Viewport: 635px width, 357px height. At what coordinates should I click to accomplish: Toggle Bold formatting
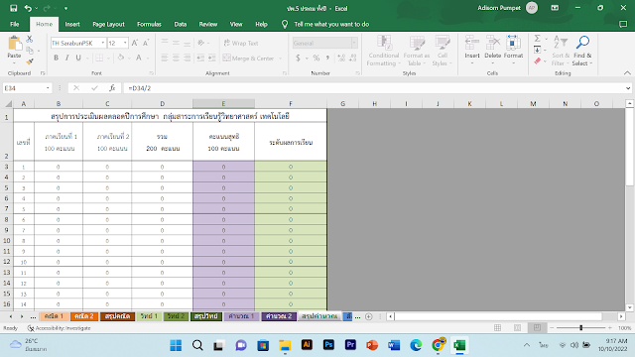[56, 58]
